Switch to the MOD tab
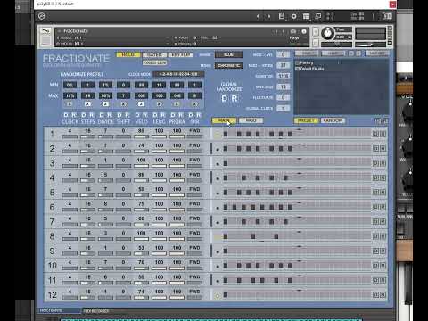 pos(251,120)
